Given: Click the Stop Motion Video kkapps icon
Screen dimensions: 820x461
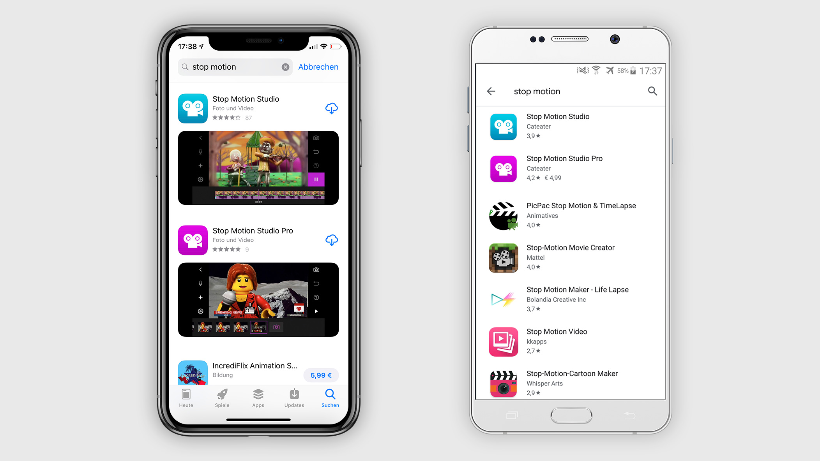Looking at the screenshot, I should coord(504,343).
